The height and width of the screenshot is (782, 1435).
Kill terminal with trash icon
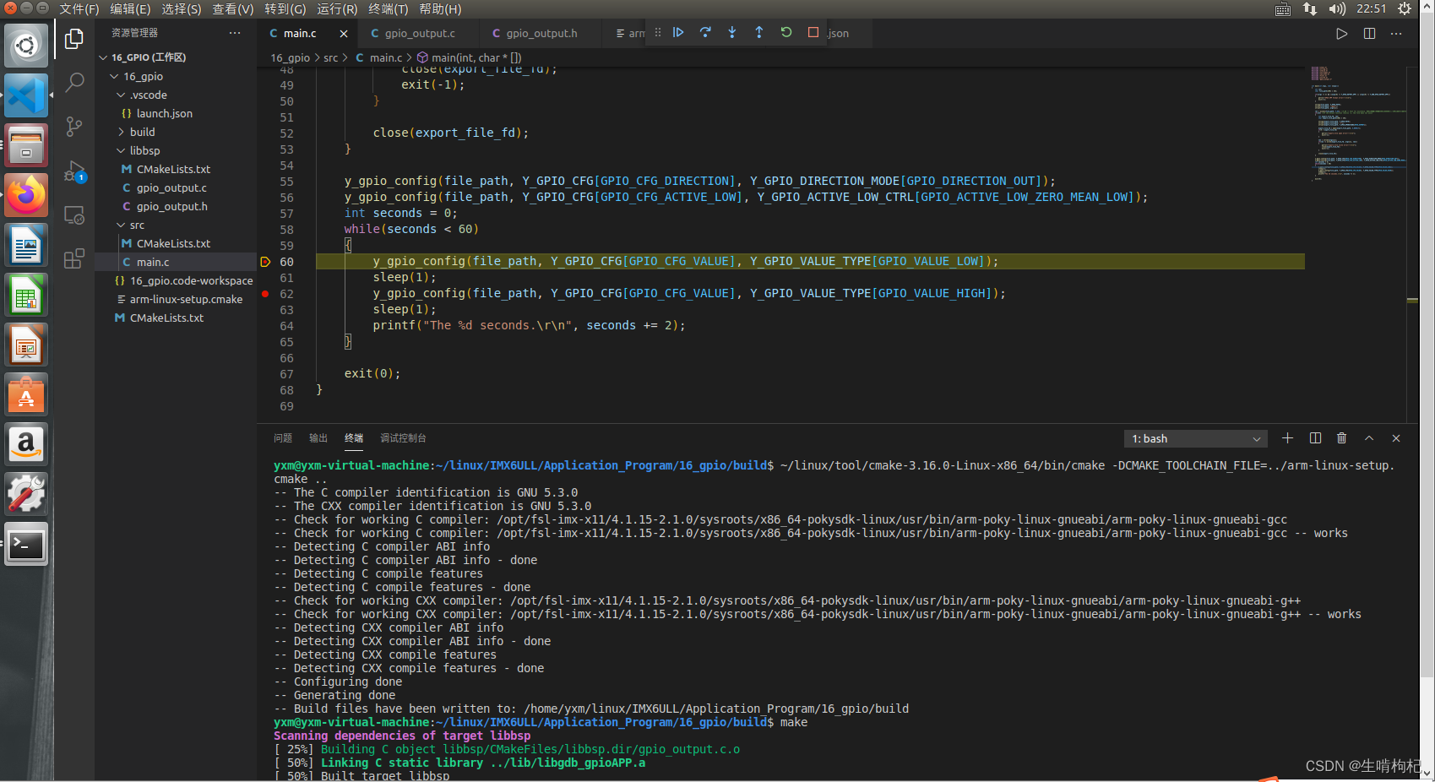click(1342, 438)
